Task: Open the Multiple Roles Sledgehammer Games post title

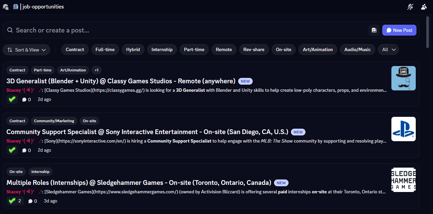Action: coord(139,183)
